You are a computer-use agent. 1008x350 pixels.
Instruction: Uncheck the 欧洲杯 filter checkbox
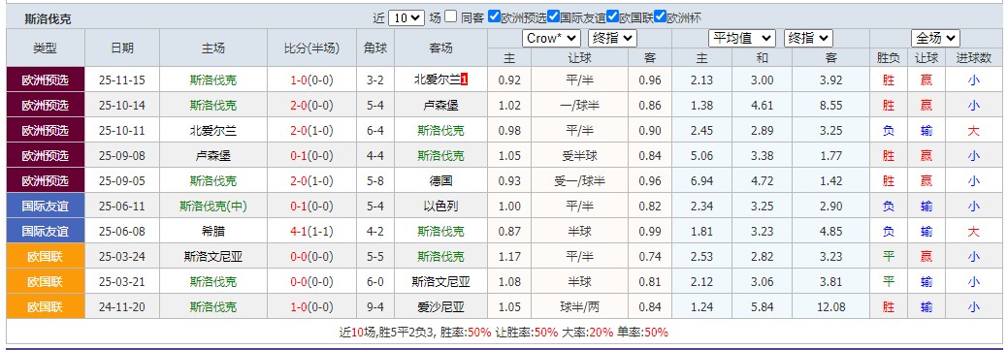pos(660,17)
